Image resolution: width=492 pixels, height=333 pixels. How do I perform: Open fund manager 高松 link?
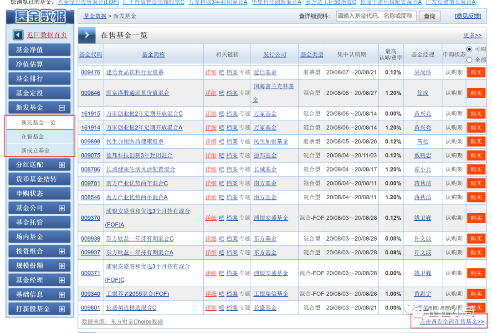423,141
